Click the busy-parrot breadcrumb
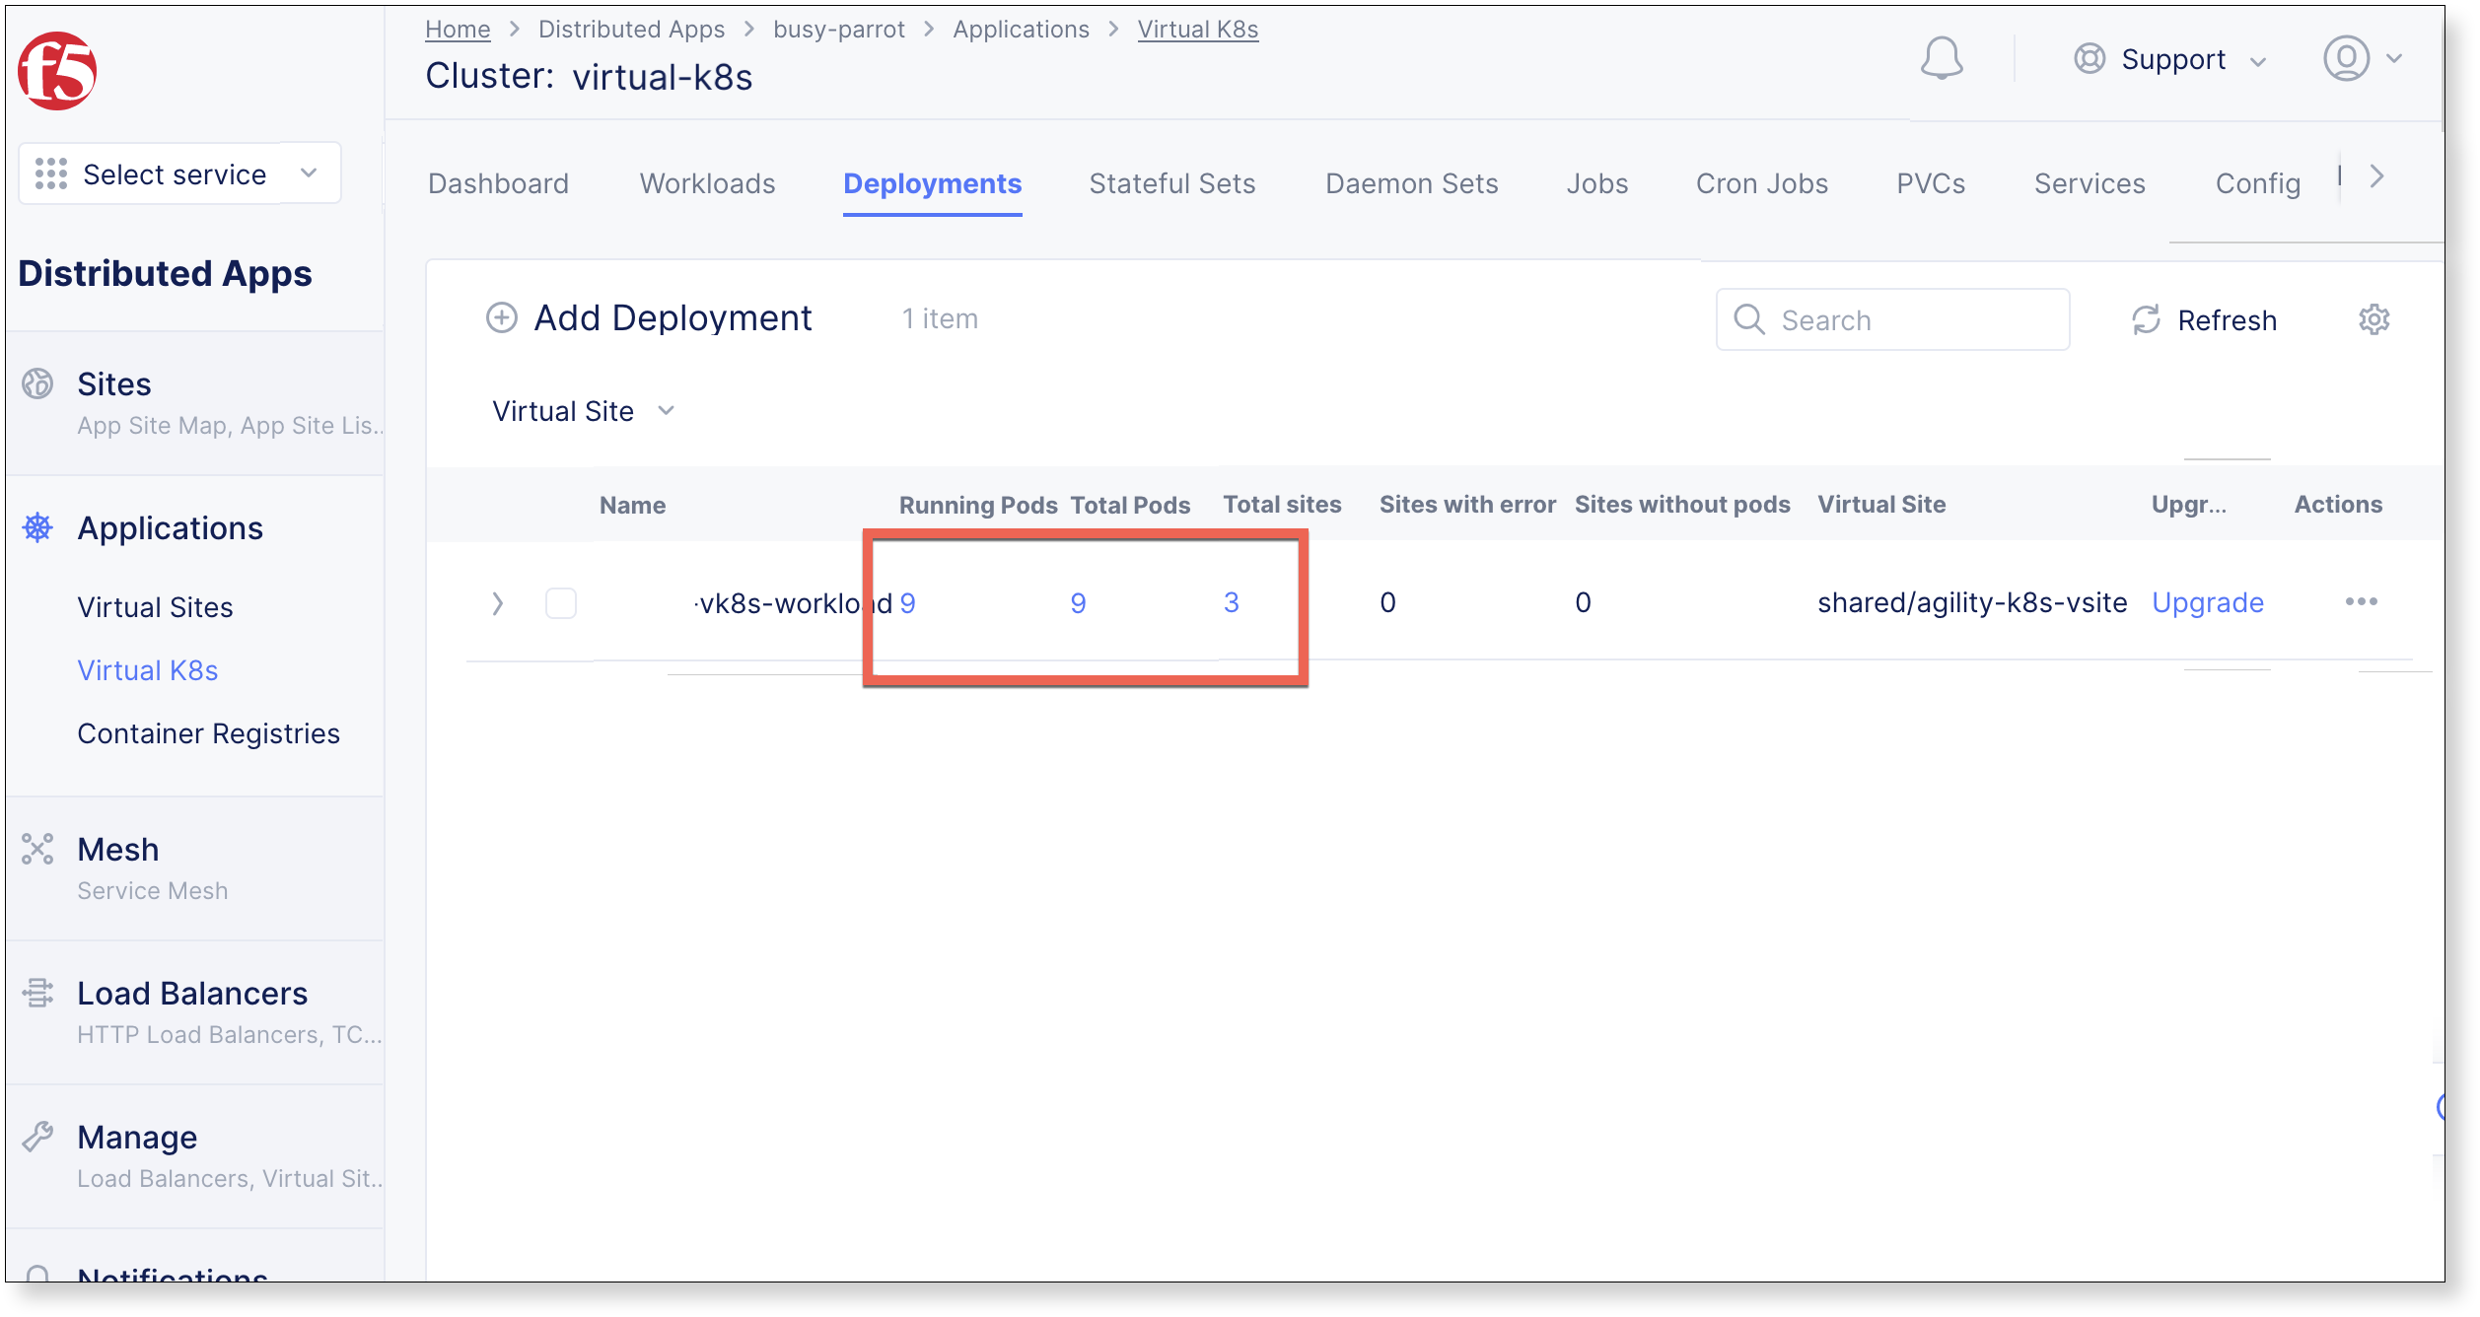Viewport: 2480px width, 1317px height. tap(839, 30)
